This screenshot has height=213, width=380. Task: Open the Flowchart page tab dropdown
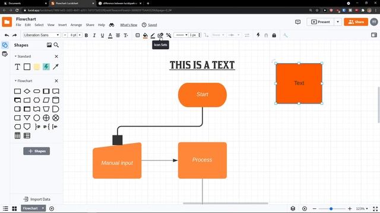[x=43, y=208]
